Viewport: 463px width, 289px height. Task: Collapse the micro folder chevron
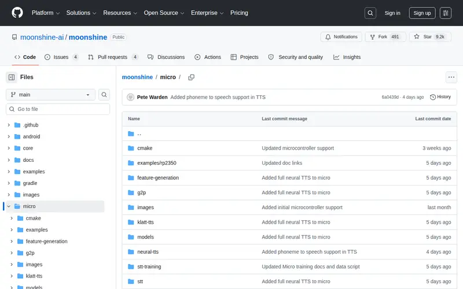coord(9,206)
